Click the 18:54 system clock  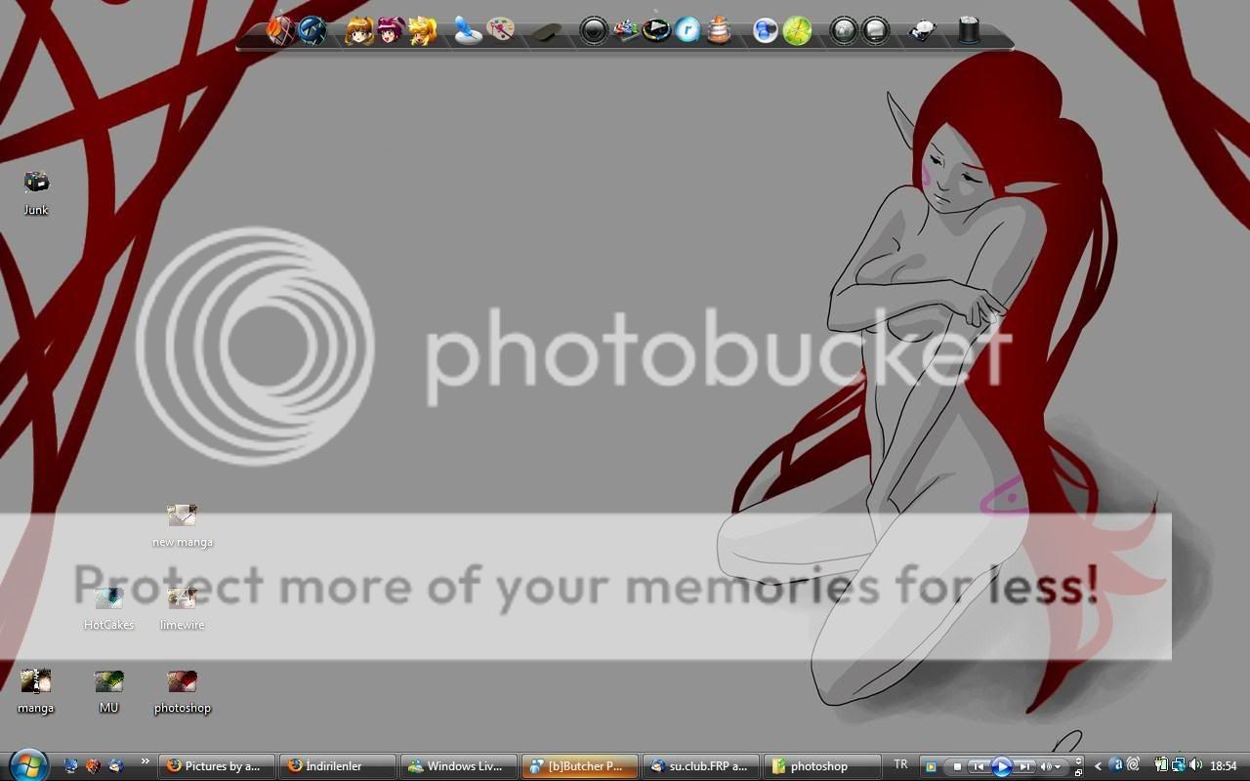pyautogui.click(x=1224, y=766)
